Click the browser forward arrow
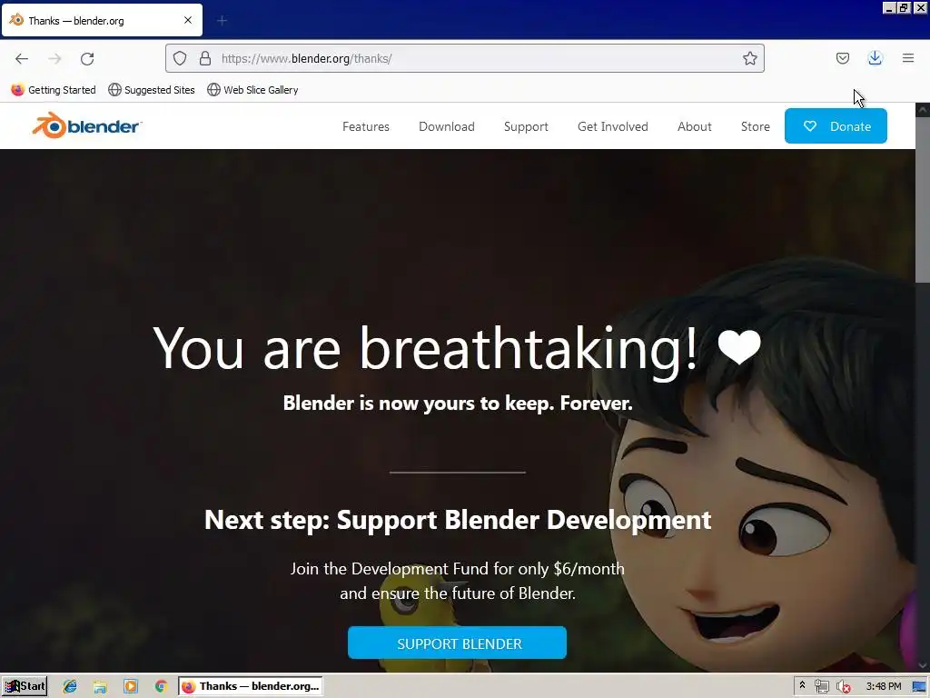 tap(54, 58)
